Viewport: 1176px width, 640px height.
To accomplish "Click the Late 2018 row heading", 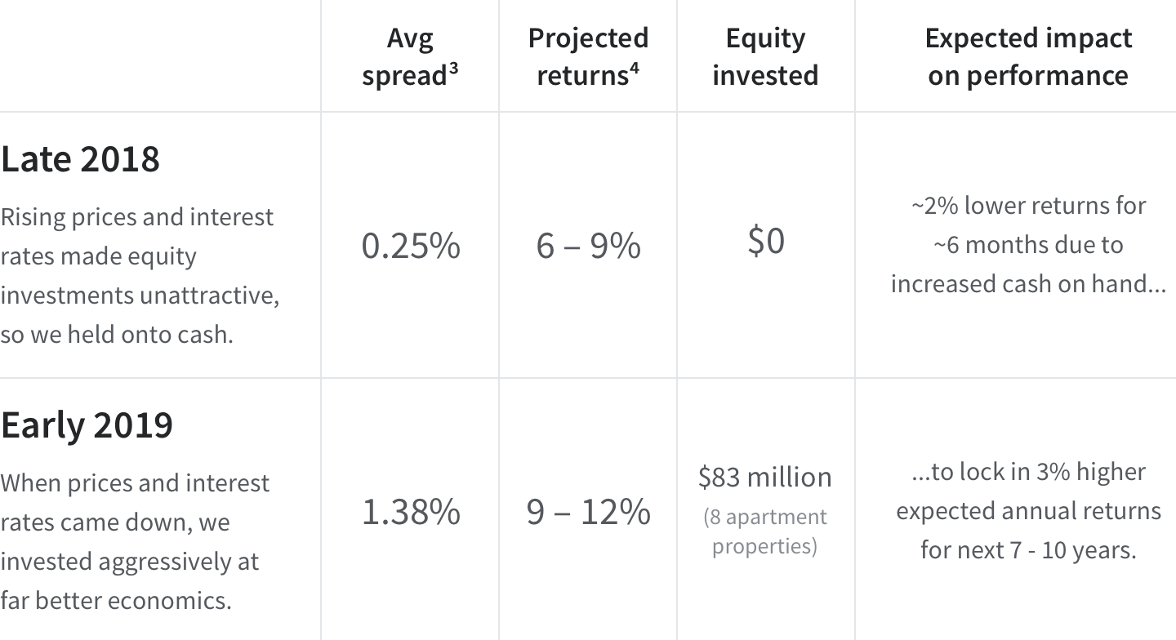I will (x=80, y=158).
